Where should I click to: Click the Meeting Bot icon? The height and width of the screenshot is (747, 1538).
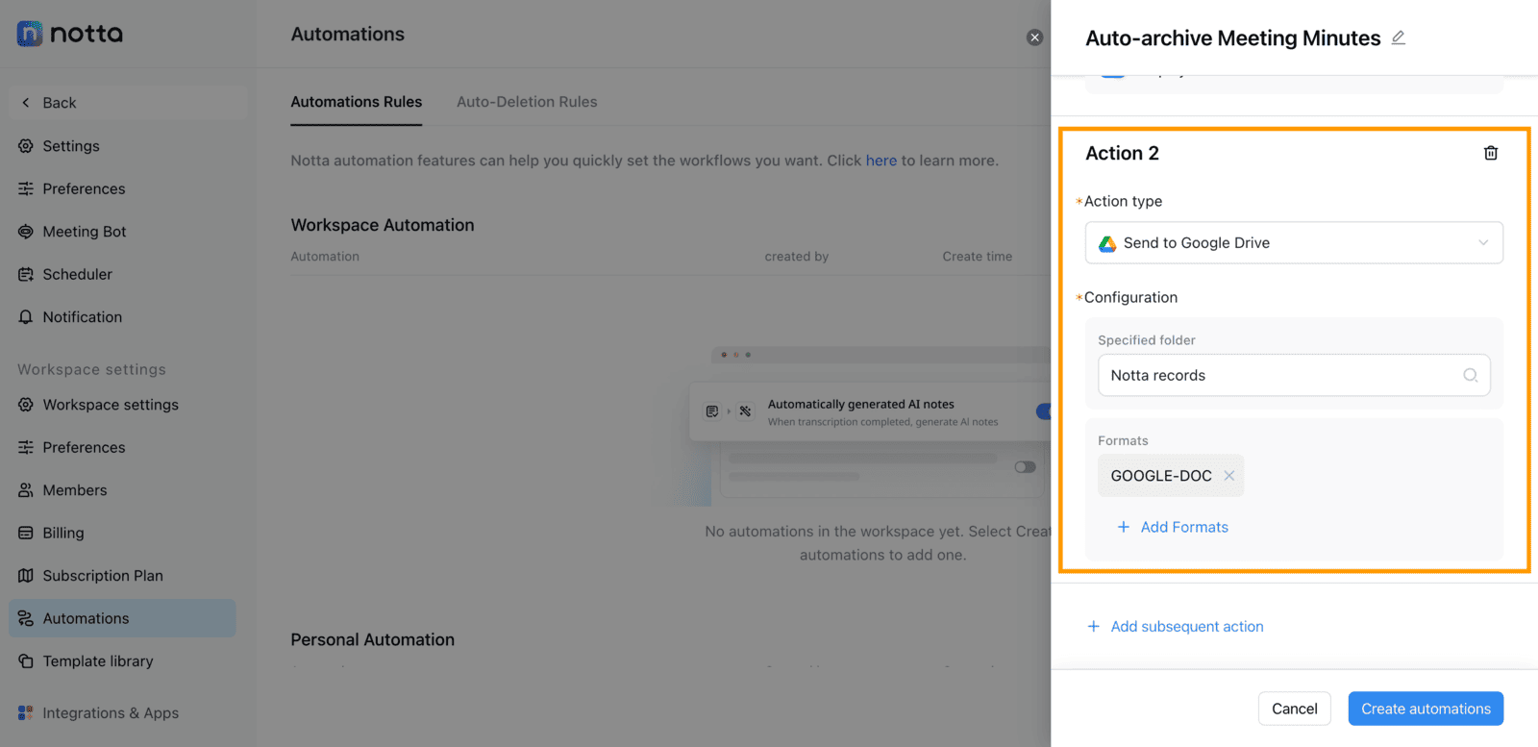26,232
